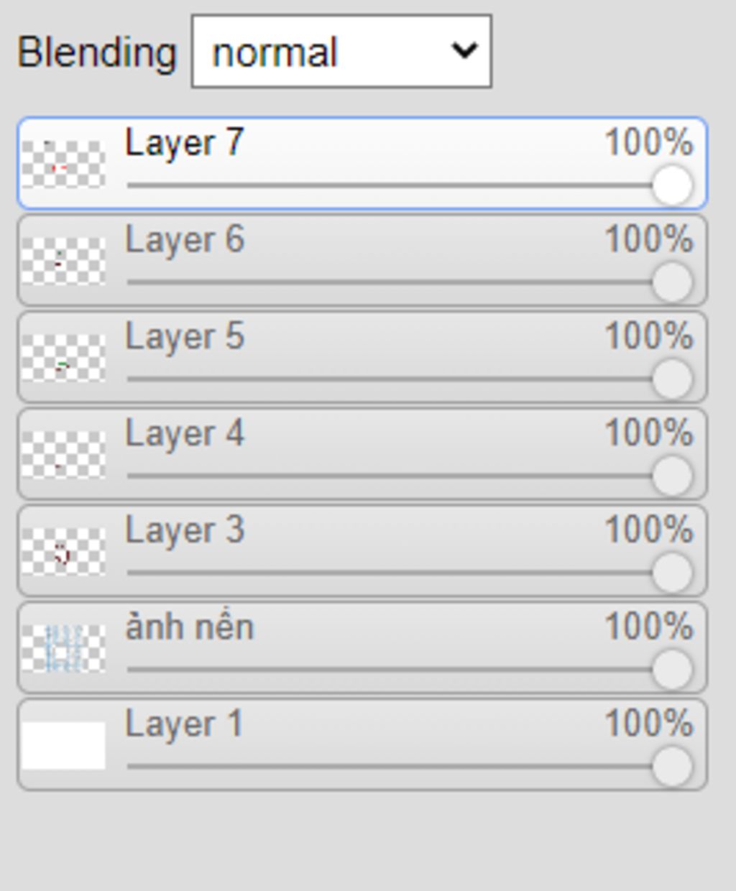736x891 pixels.
Task: Click the Layer 3 thumbnail
Action: coord(63,552)
